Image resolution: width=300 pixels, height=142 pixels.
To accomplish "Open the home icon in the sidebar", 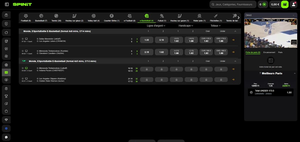I will pos(6,32).
